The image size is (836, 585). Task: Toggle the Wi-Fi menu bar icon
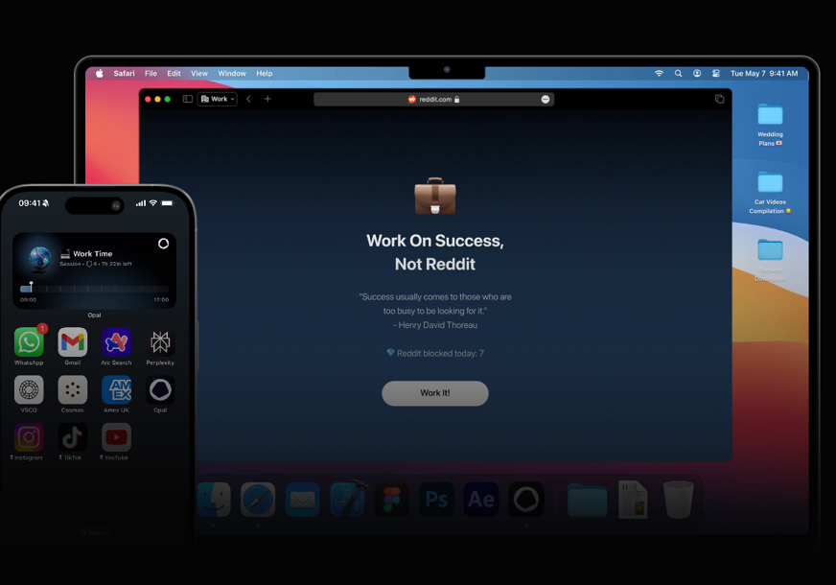tap(659, 74)
